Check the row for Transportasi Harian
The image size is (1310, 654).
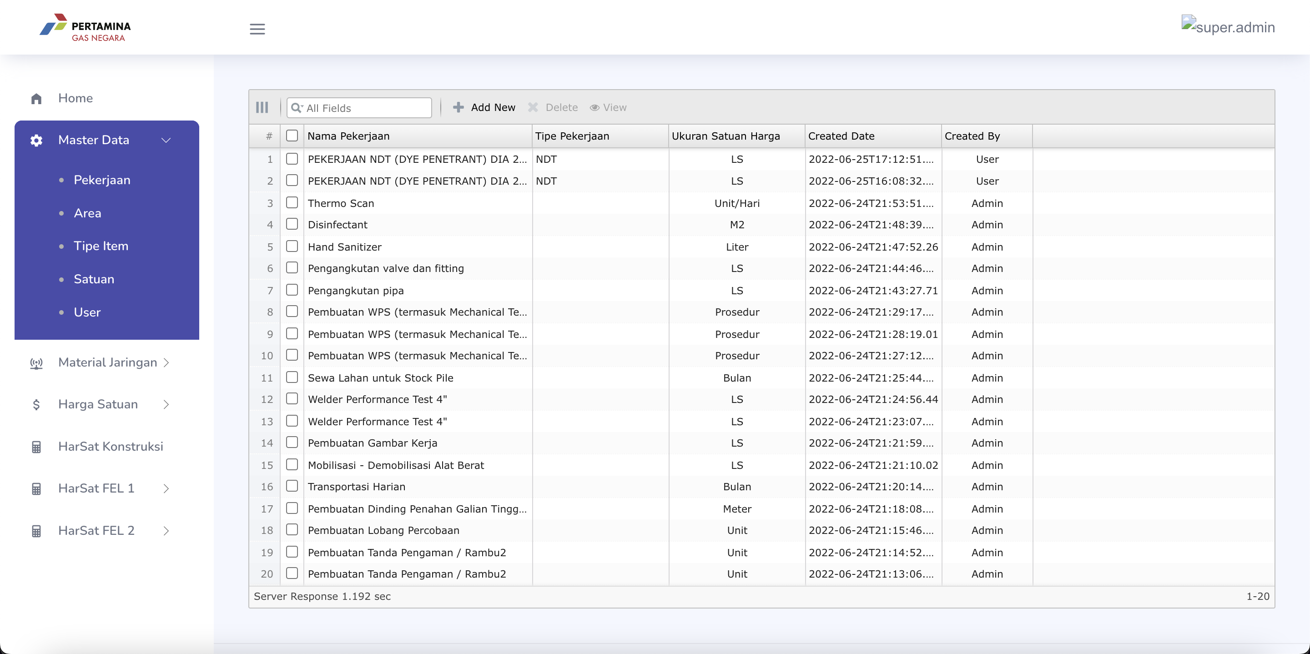tap(292, 486)
